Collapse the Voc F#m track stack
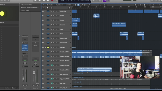 click(x=45, y=47)
